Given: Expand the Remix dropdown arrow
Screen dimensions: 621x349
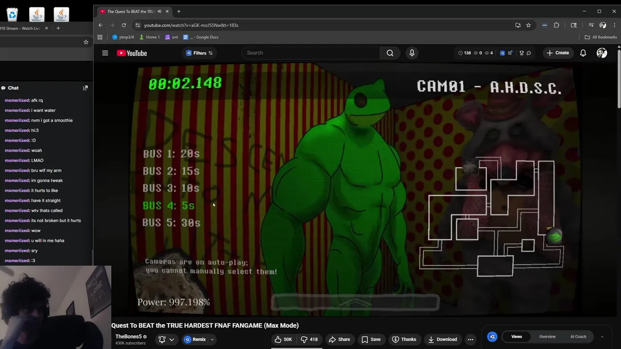Looking at the screenshot, I should pos(212,339).
